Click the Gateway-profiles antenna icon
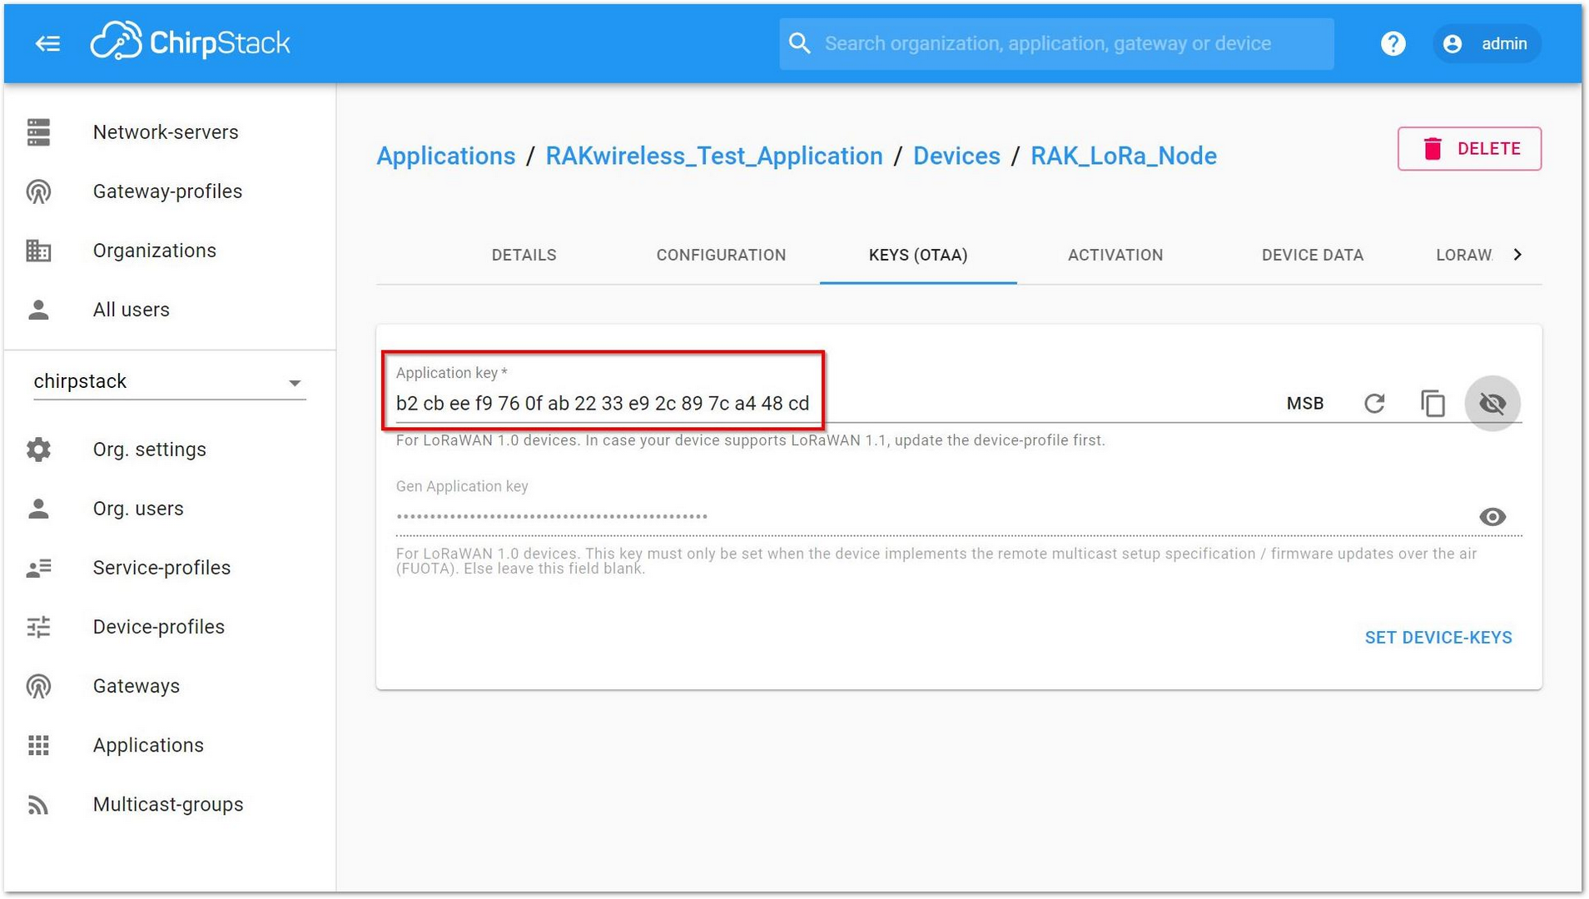1589x899 pixels. click(38, 191)
